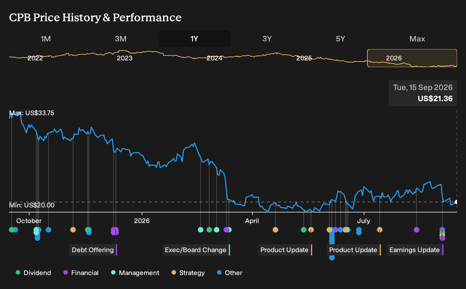This screenshot has height=289, width=466.
Task: Click the standalone purple Financial marker after July
Action: (416, 230)
